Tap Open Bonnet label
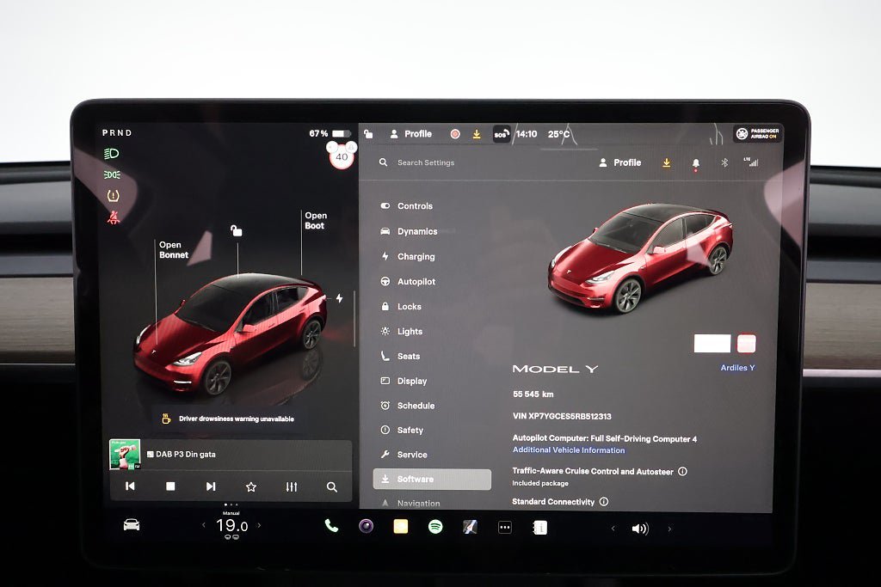 pyautogui.click(x=174, y=250)
